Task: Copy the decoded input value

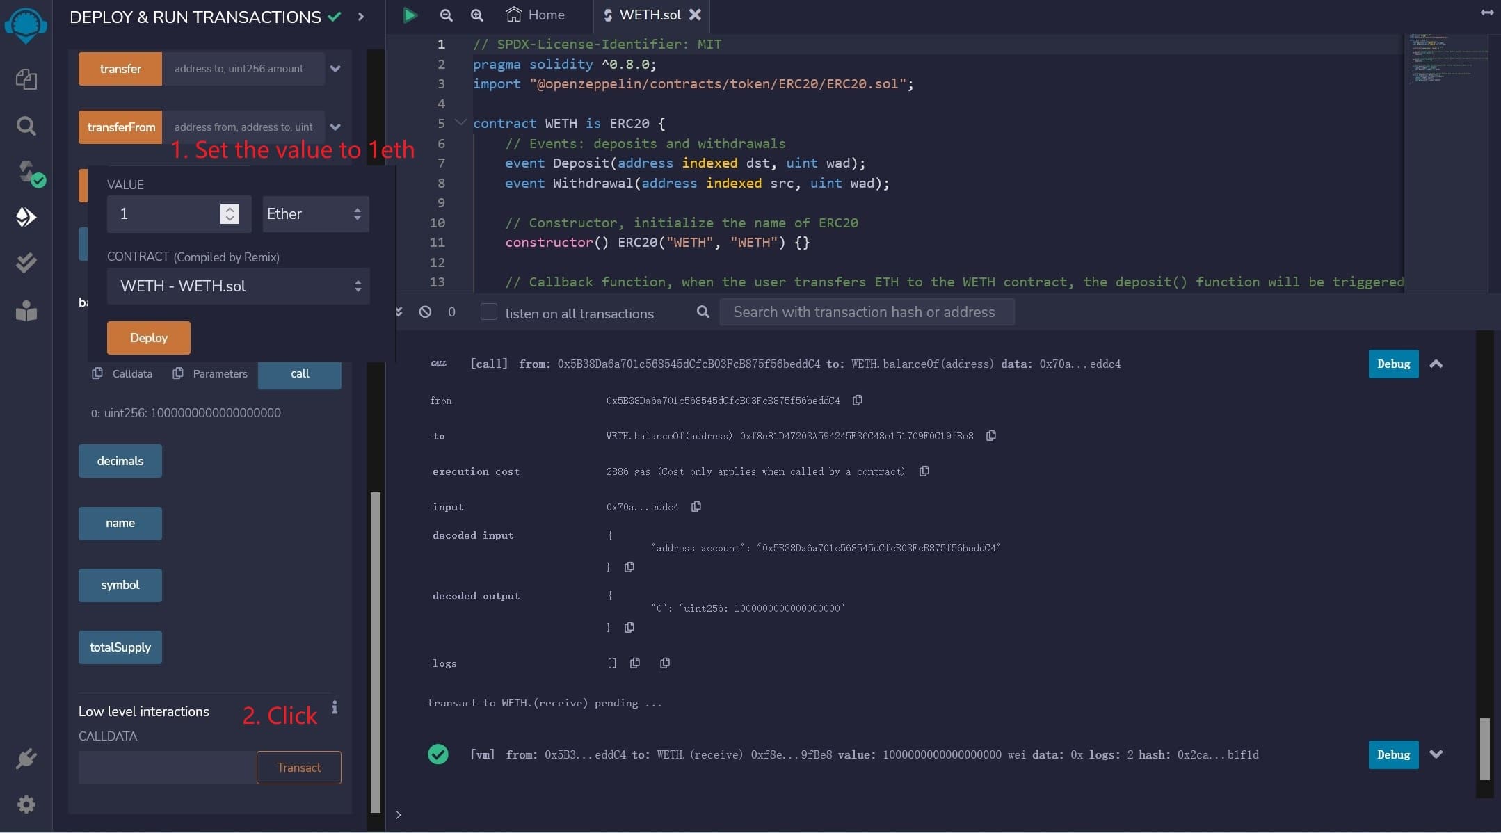Action: pos(629,567)
